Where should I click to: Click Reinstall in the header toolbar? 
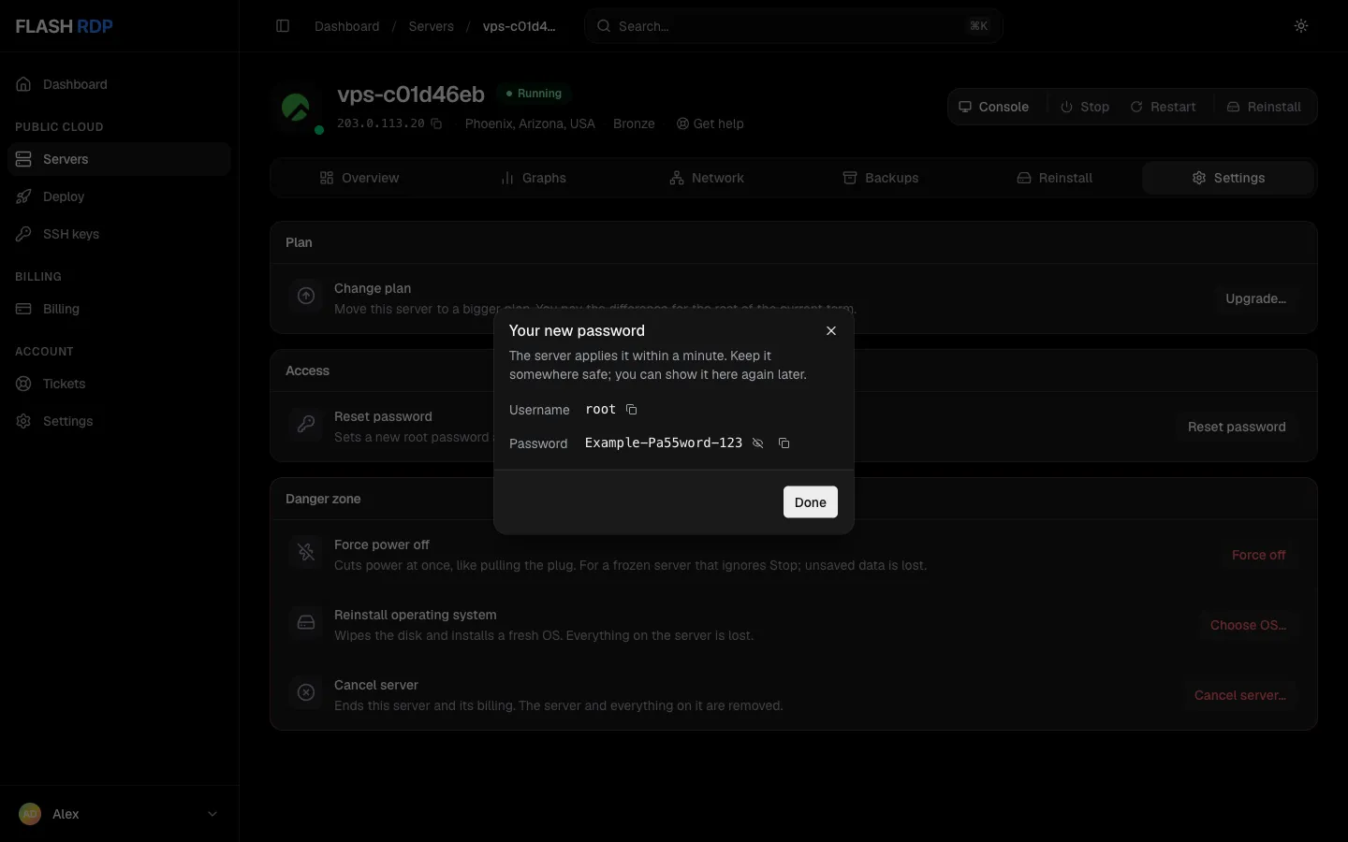pos(1264,107)
